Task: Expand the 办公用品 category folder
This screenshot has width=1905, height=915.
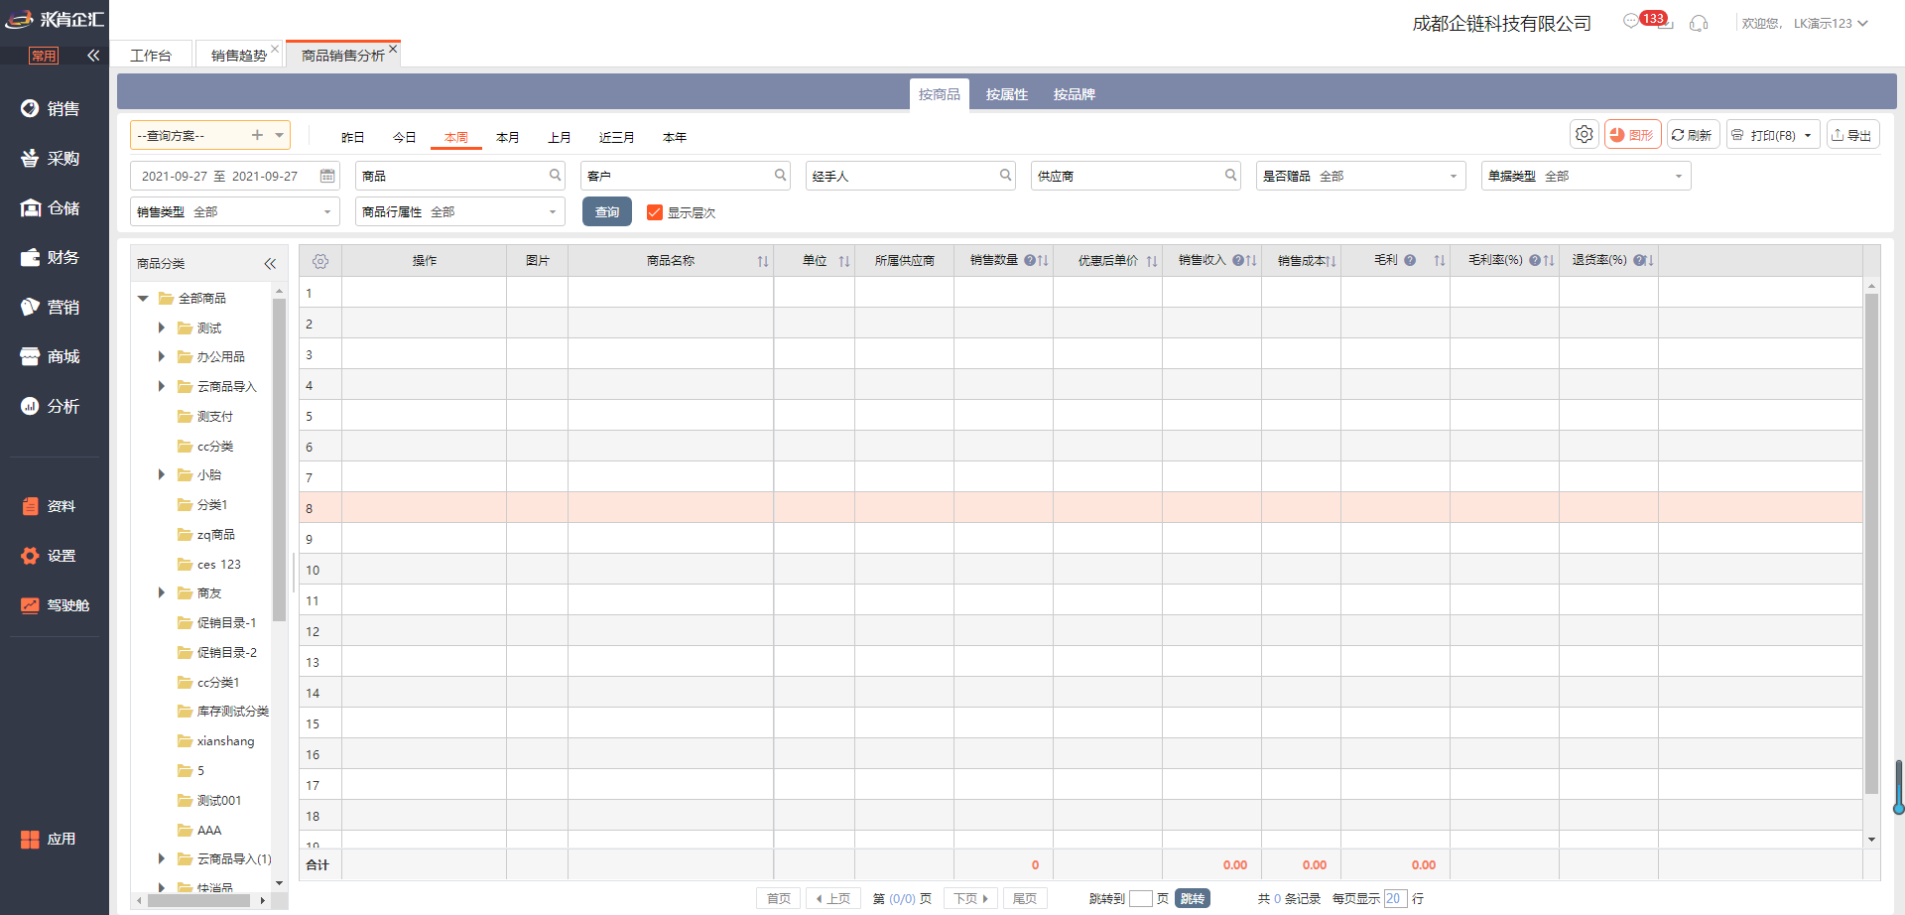Action: 162,356
